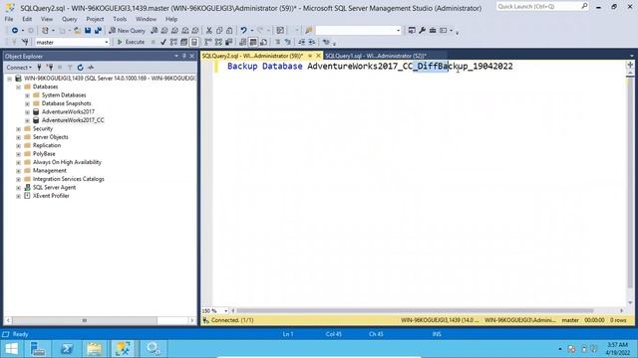The width and height of the screenshot is (638, 358).
Task: Click the Copy icon in toolbar
Action: pos(219,31)
